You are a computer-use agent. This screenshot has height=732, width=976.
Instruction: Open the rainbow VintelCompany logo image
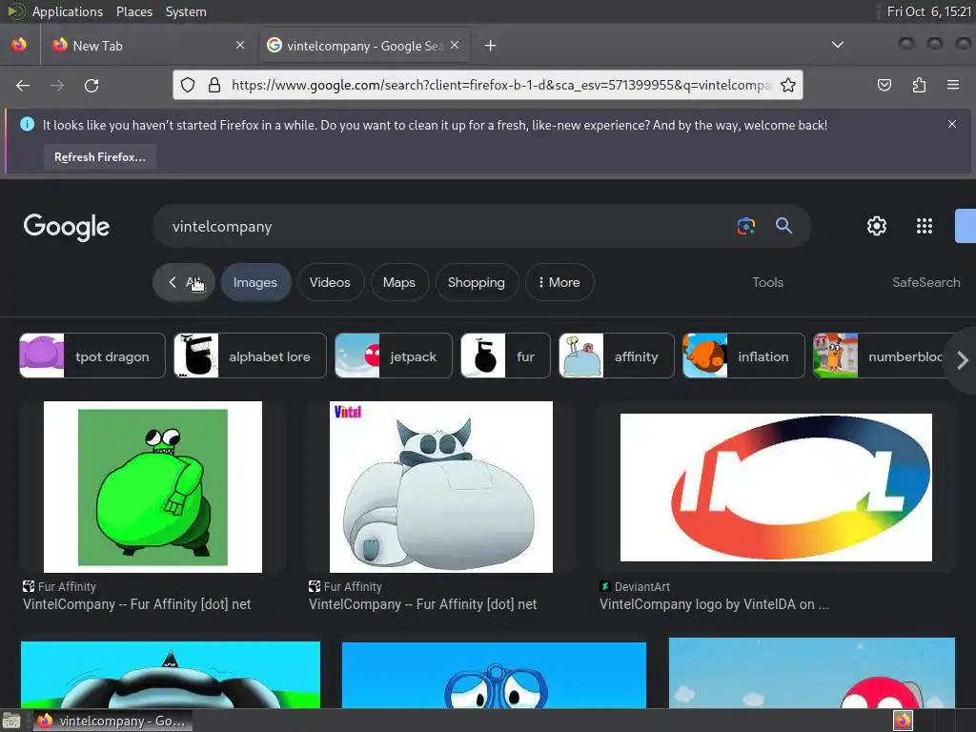tap(776, 487)
